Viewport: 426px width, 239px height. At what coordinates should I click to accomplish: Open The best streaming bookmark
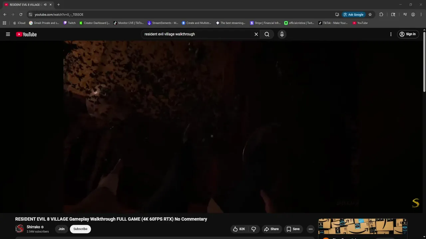coord(231,23)
